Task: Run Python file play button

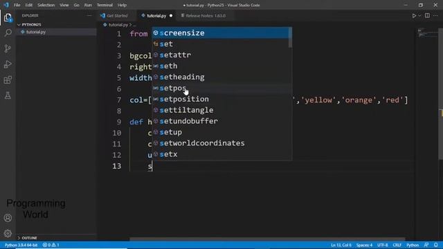Action: 414,16
